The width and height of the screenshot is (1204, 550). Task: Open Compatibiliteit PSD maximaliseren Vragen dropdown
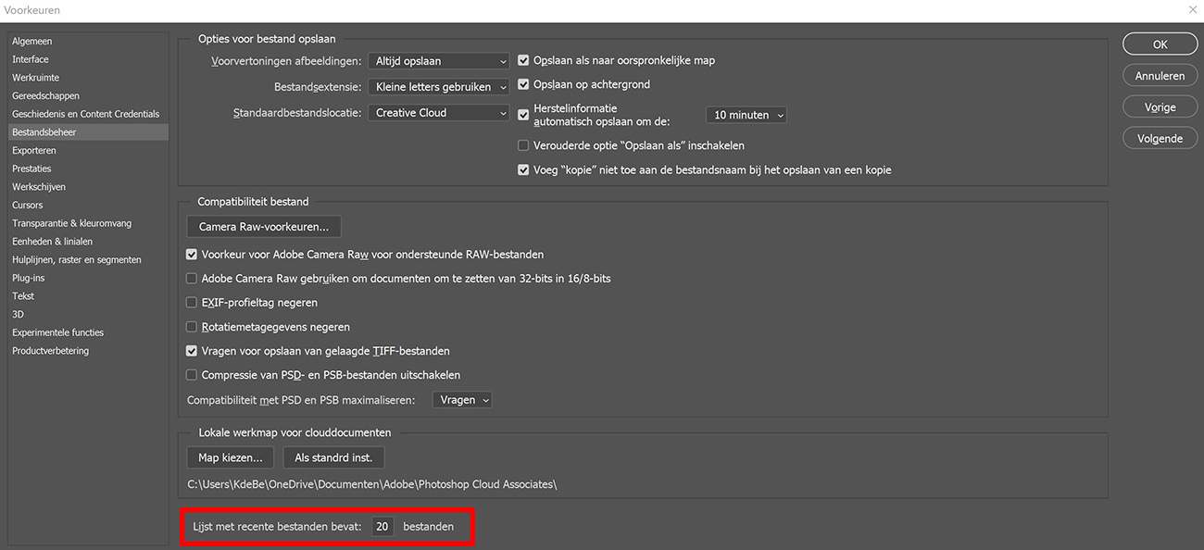click(x=461, y=400)
